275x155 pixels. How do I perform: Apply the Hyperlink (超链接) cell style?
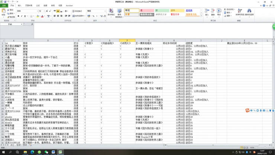(x=192, y=10)
